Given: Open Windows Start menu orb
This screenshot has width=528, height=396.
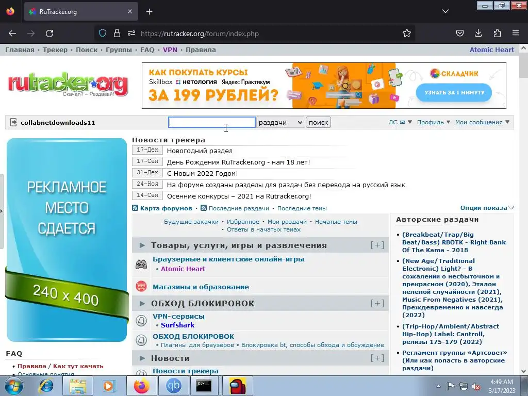Looking at the screenshot, I should pyautogui.click(x=13, y=386).
